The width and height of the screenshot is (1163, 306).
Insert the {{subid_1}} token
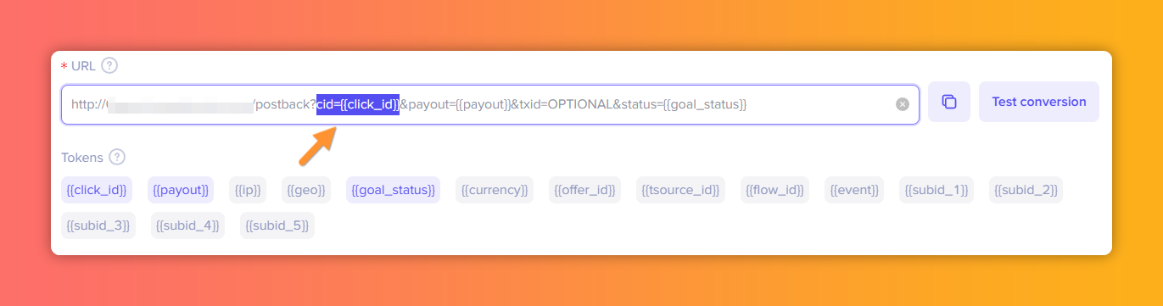point(937,190)
